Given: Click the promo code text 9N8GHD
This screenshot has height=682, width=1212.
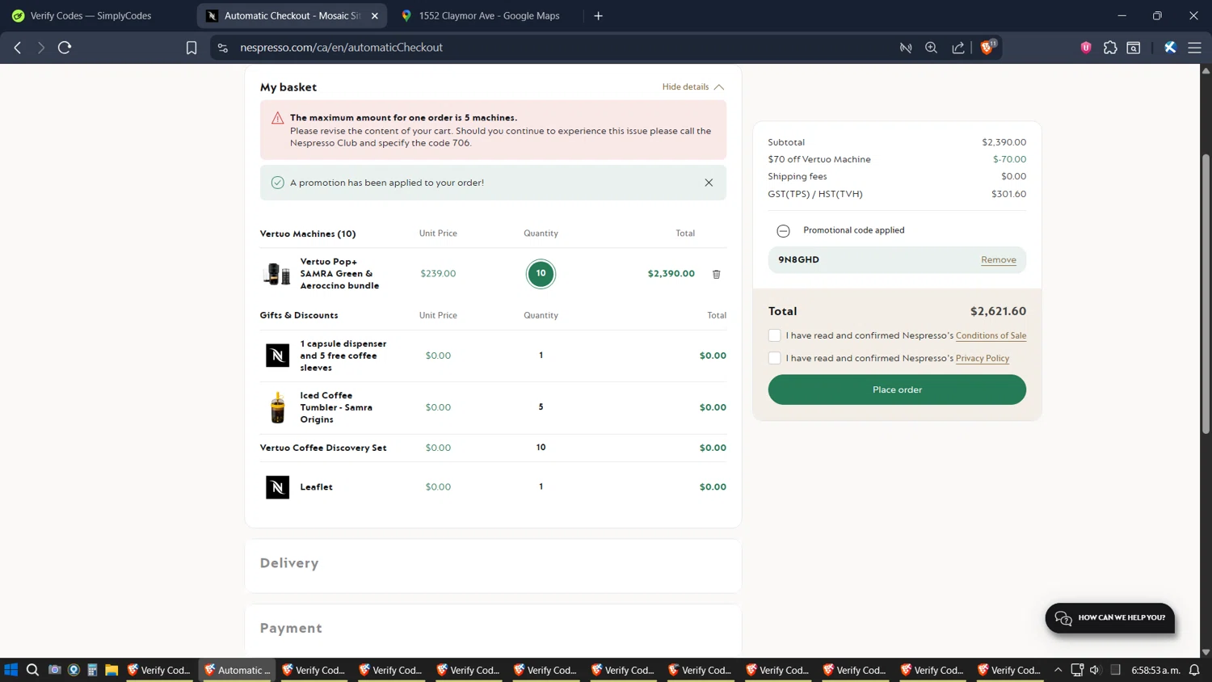Looking at the screenshot, I should point(798,260).
